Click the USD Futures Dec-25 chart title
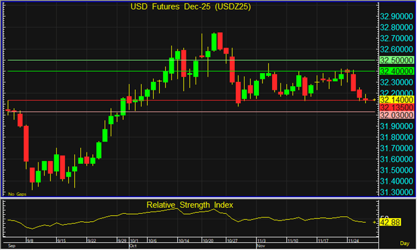Screen dimensions: 417x250 (191, 7)
